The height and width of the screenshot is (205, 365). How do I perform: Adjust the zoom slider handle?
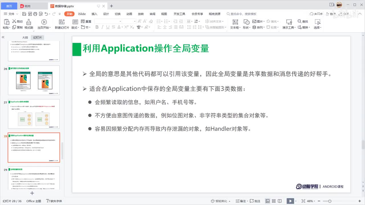click(x=330, y=201)
